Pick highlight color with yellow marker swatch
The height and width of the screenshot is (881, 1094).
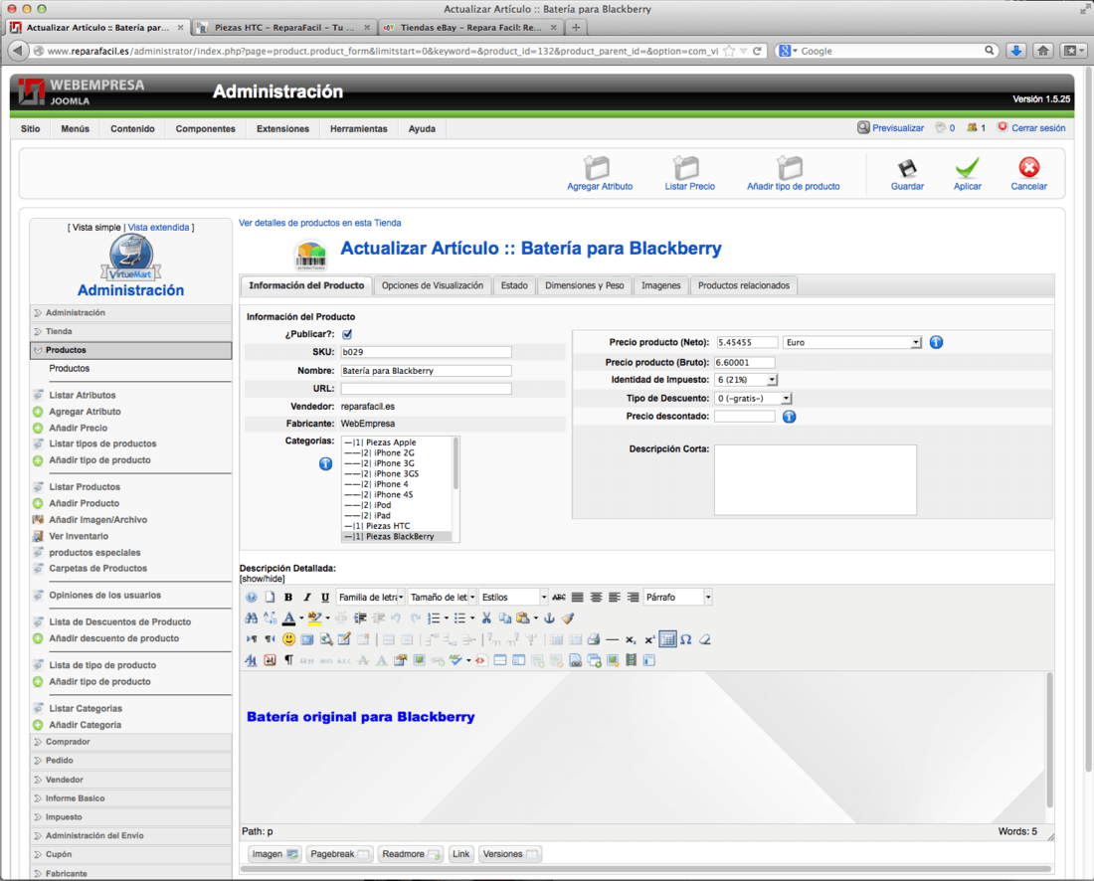coord(314,618)
